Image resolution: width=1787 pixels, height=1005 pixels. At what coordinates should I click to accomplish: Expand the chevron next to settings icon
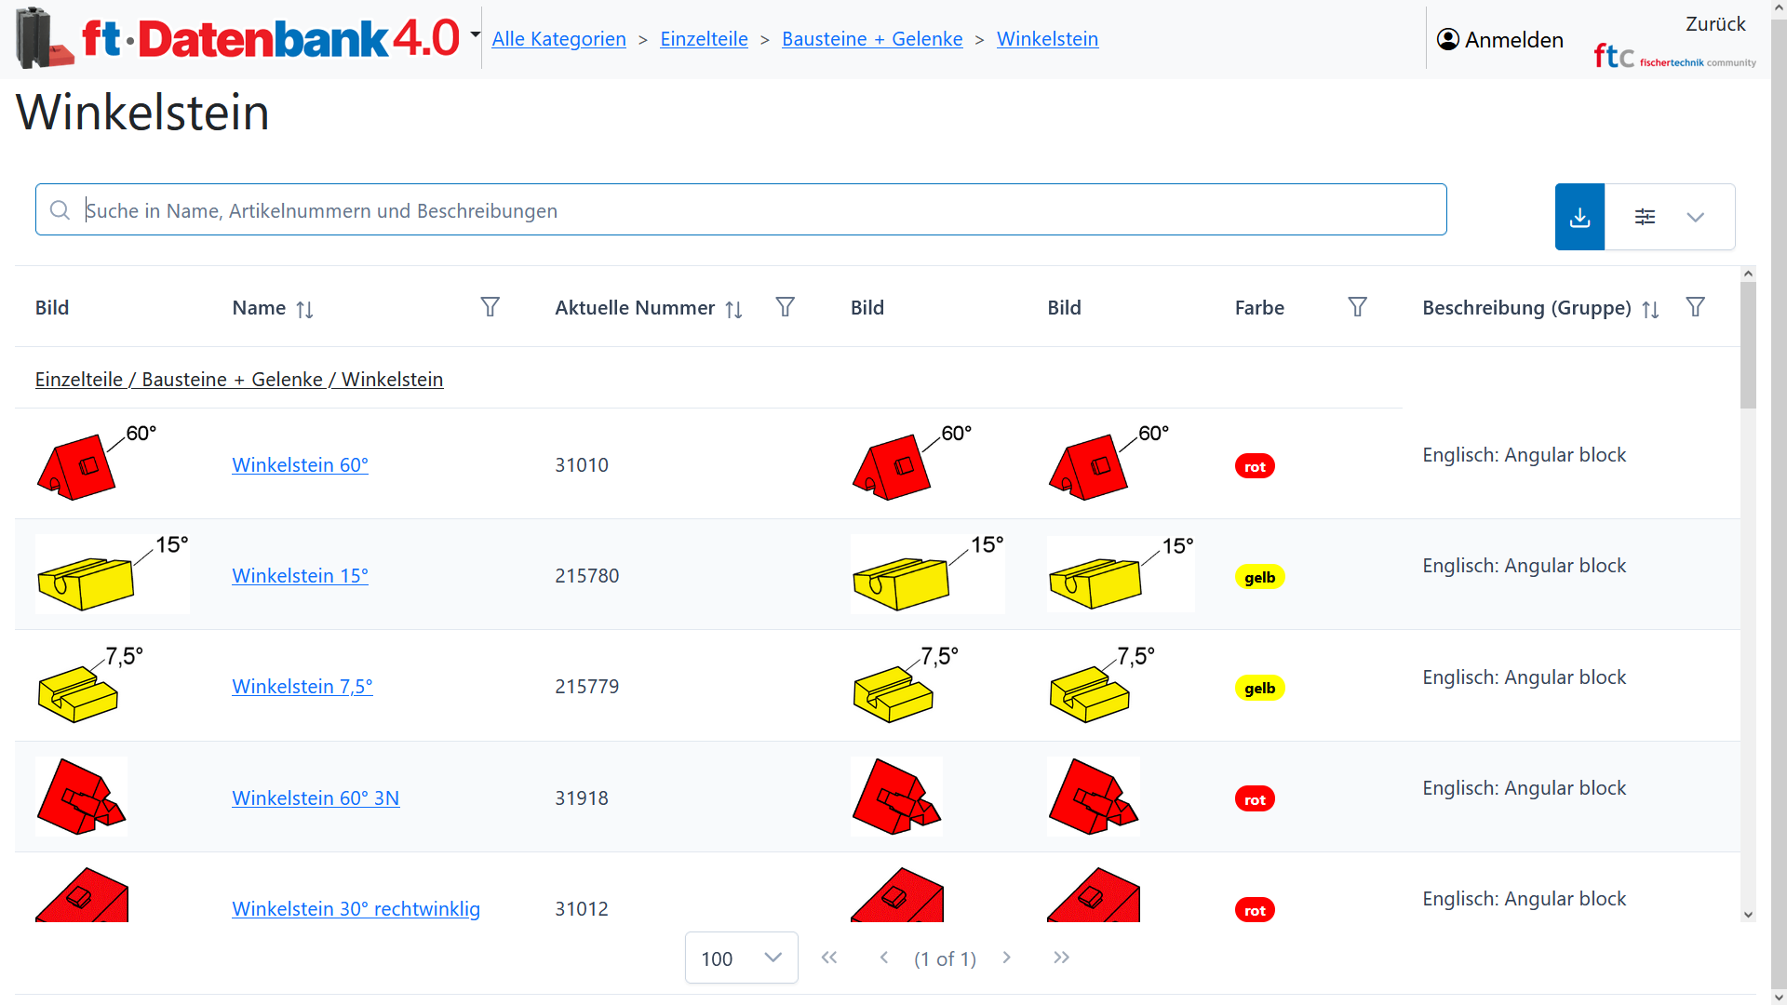(x=1695, y=217)
